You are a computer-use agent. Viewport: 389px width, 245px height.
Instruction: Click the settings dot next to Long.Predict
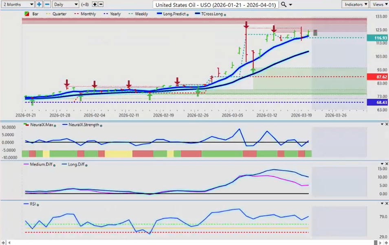tap(187, 15)
